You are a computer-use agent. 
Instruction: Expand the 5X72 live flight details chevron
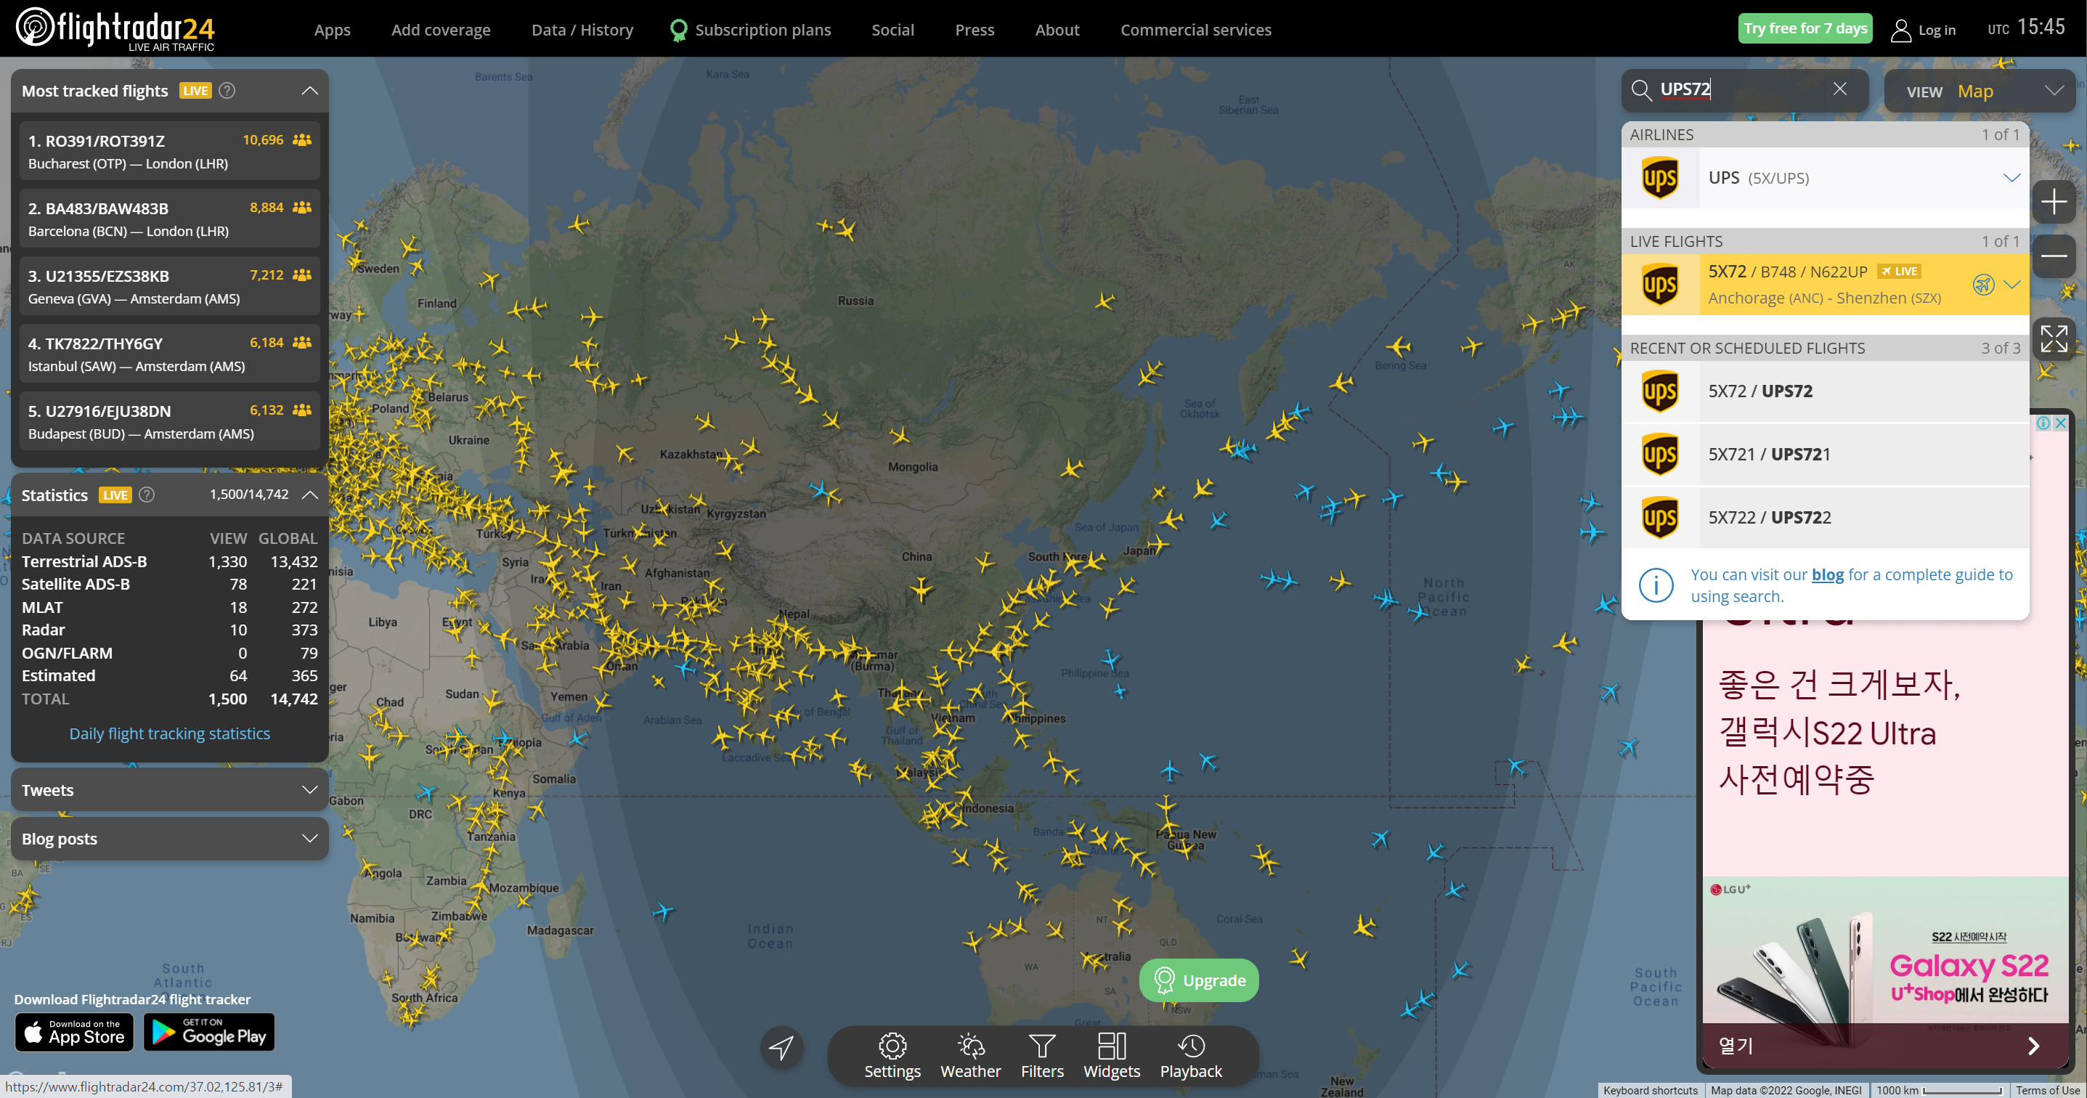pos(2012,285)
